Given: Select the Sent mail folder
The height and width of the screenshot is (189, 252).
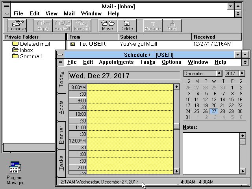Looking at the screenshot, I should click(x=27, y=56).
